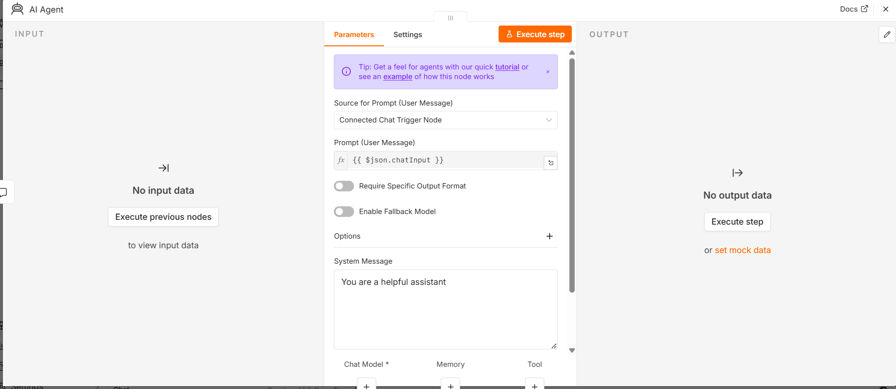896x389 pixels.
Task: Click the System Message text area
Action: coord(446,309)
